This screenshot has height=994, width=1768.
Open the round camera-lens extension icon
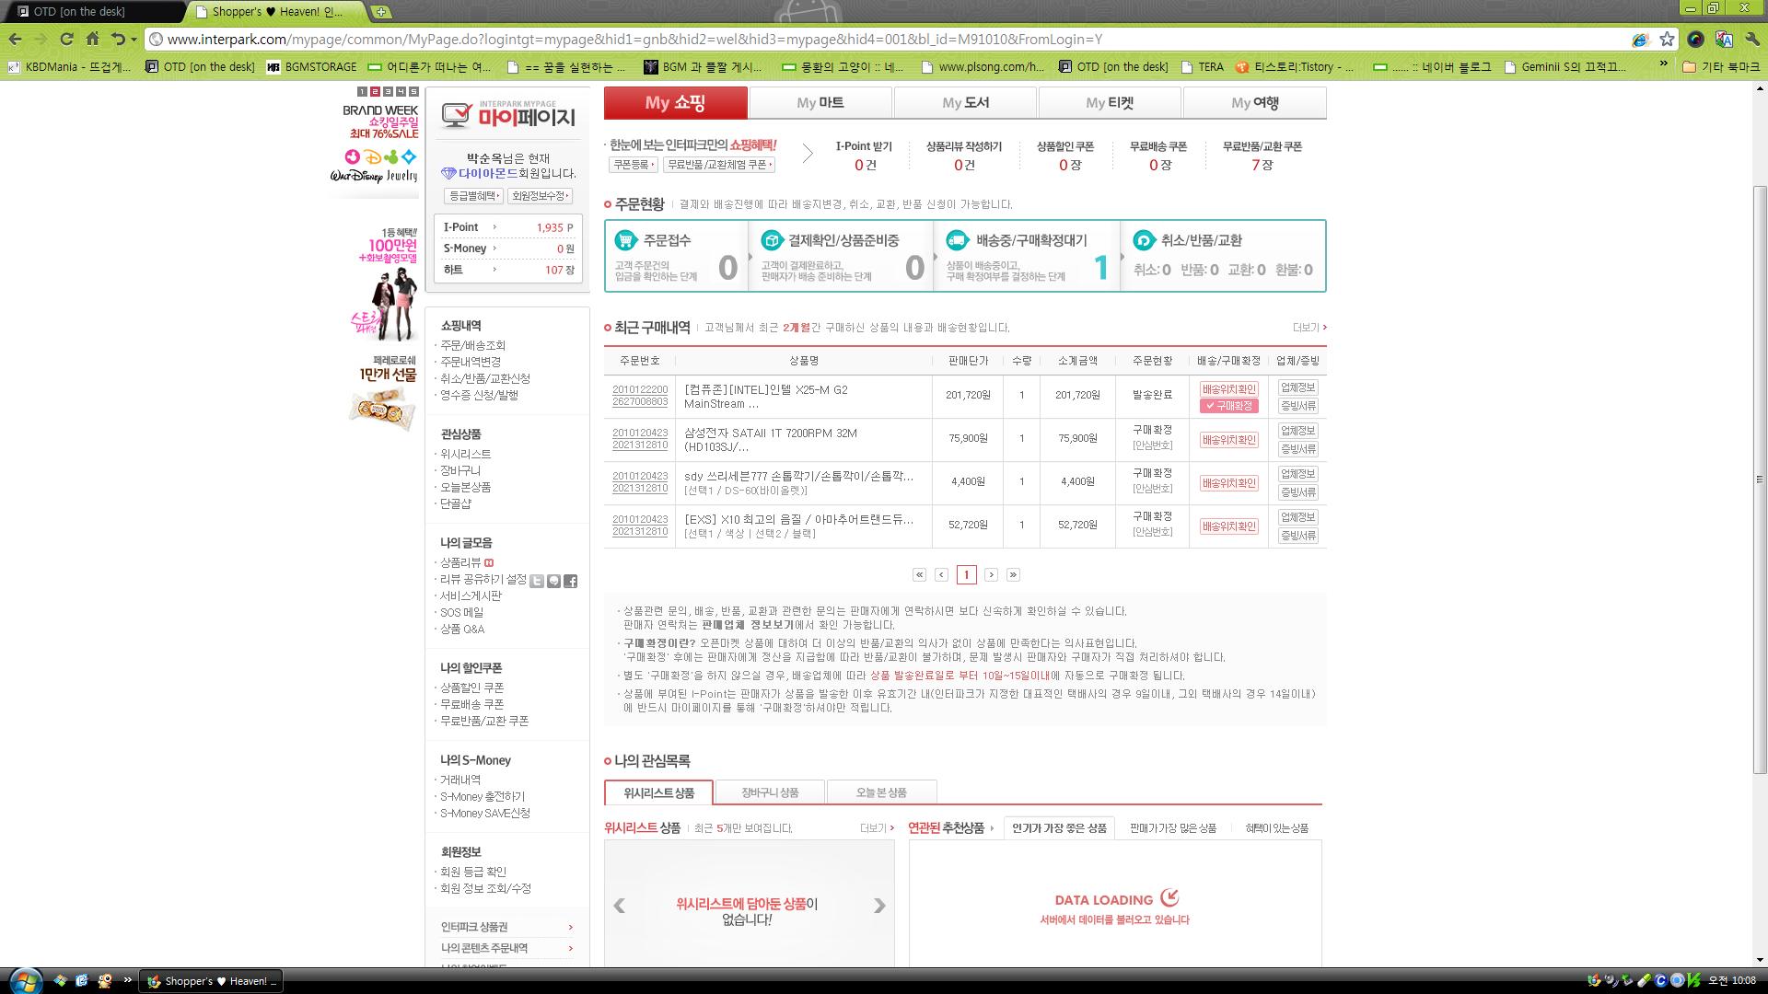tap(1695, 39)
